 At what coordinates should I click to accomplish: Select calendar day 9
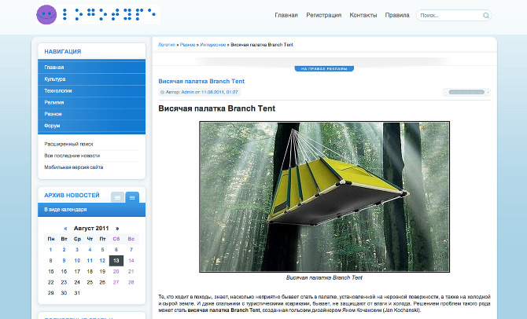[64, 261]
